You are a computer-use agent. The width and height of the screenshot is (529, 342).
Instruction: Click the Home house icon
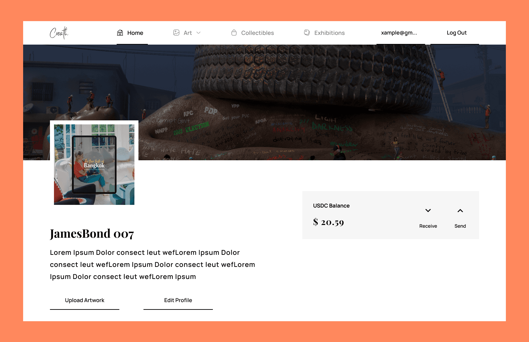point(120,33)
